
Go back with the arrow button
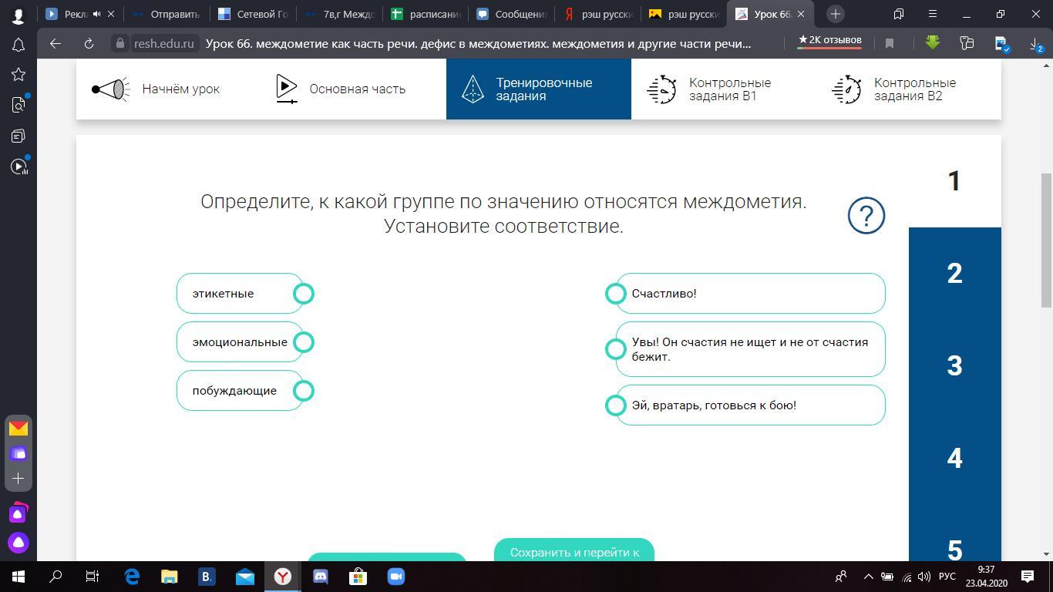[55, 44]
